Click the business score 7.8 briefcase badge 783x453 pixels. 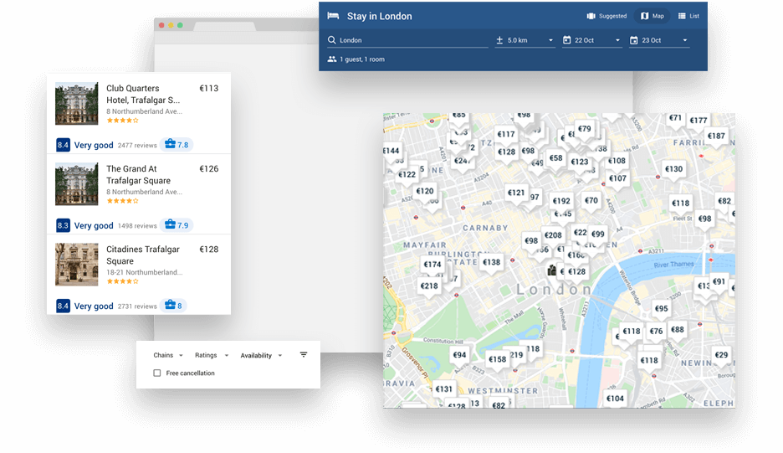177,145
